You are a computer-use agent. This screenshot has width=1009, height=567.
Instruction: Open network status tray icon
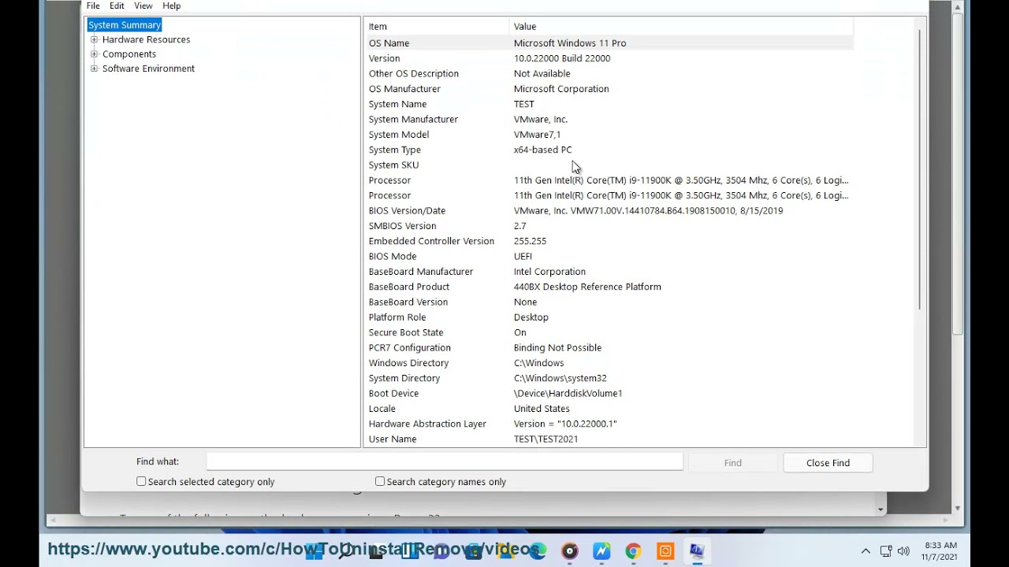885,551
